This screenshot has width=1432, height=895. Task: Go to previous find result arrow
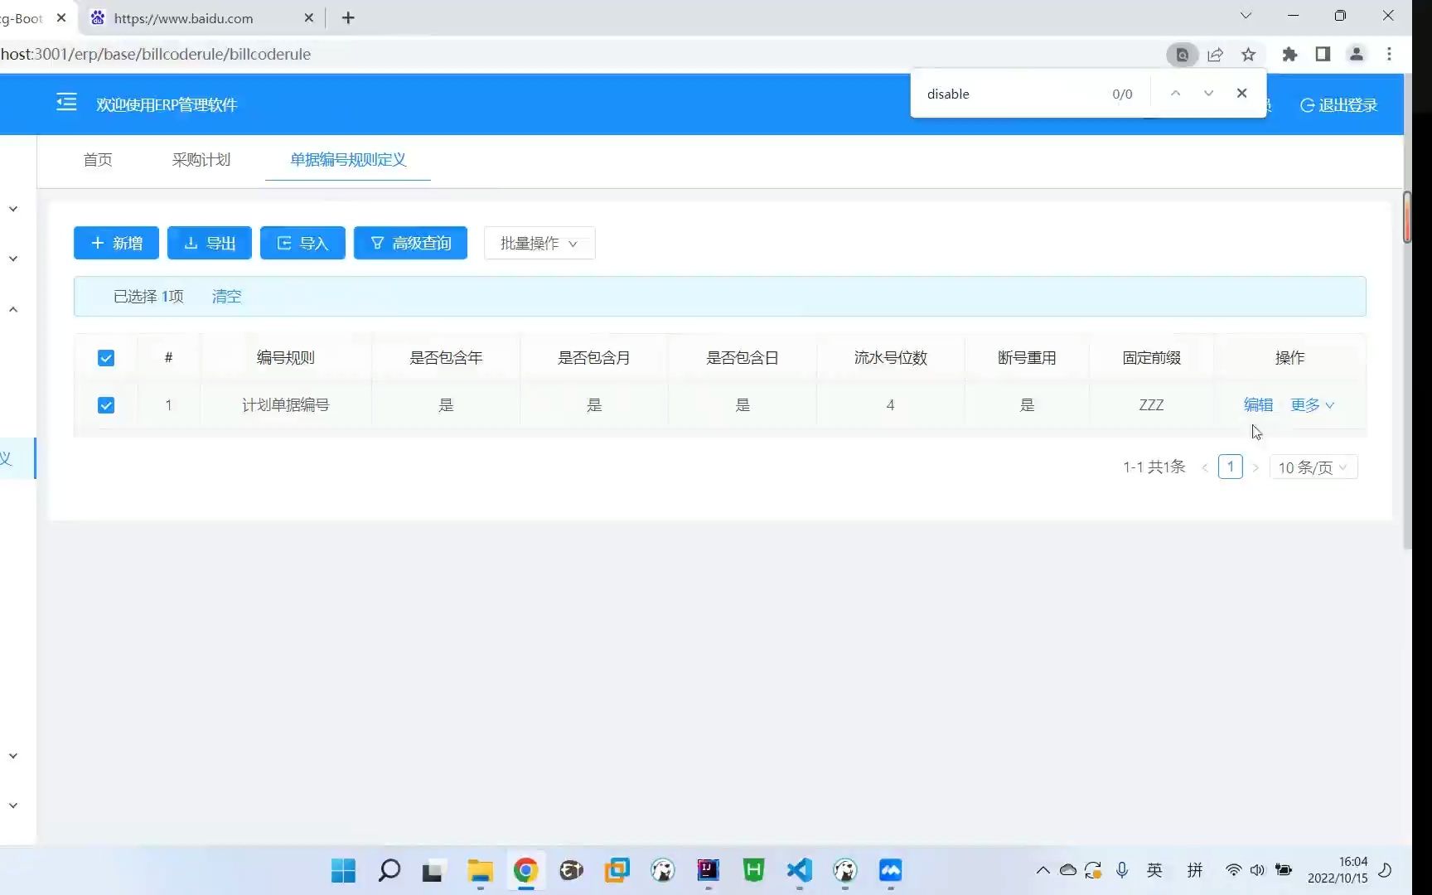pyautogui.click(x=1175, y=94)
